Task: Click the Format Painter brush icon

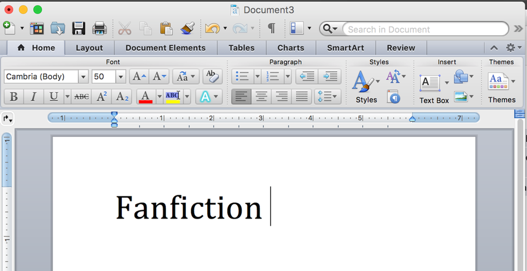Action: [188, 29]
